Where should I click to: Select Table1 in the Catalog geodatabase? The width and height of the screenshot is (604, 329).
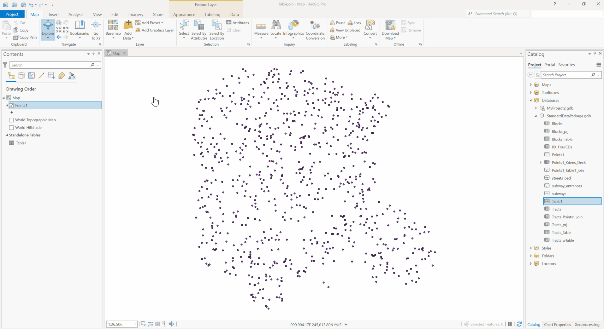pos(572,201)
